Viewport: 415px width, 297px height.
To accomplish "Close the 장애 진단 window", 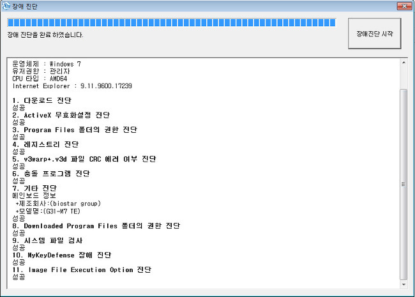I will pyautogui.click(x=404, y=6).
